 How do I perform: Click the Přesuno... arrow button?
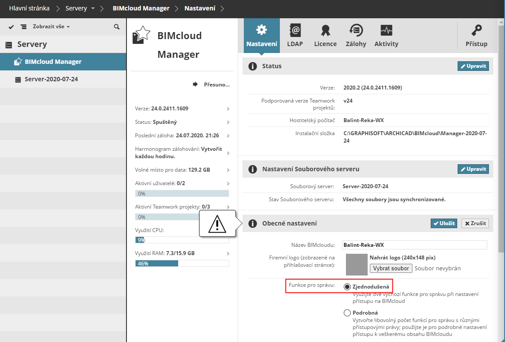click(x=211, y=84)
